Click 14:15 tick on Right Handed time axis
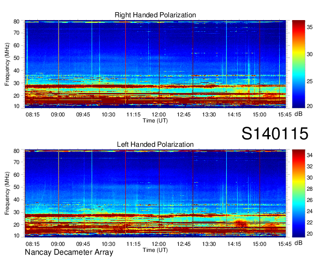The image size is (318, 258). [x=234, y=115]
